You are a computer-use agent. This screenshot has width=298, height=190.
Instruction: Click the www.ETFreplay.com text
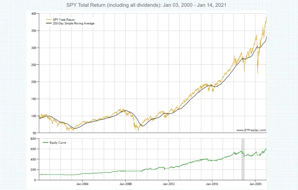(251, 130)
